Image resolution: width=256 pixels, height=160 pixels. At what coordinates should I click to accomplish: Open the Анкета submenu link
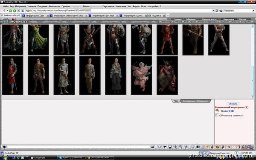tap(235, 22)
